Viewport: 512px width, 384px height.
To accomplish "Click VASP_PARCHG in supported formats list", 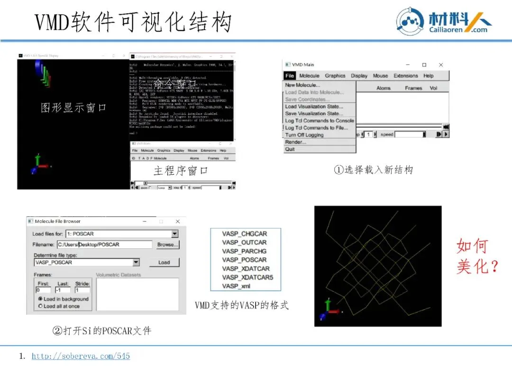I will coord(244,251).
